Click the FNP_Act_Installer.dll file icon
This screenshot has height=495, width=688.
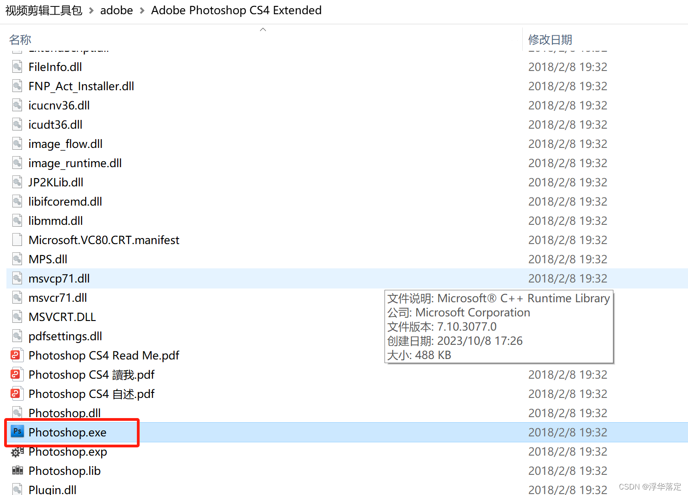(17, 86)
